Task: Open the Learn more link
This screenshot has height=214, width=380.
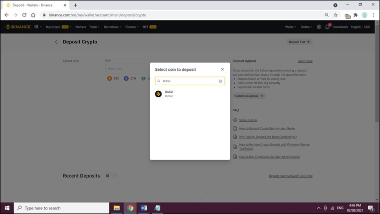Action: point(305,61)
